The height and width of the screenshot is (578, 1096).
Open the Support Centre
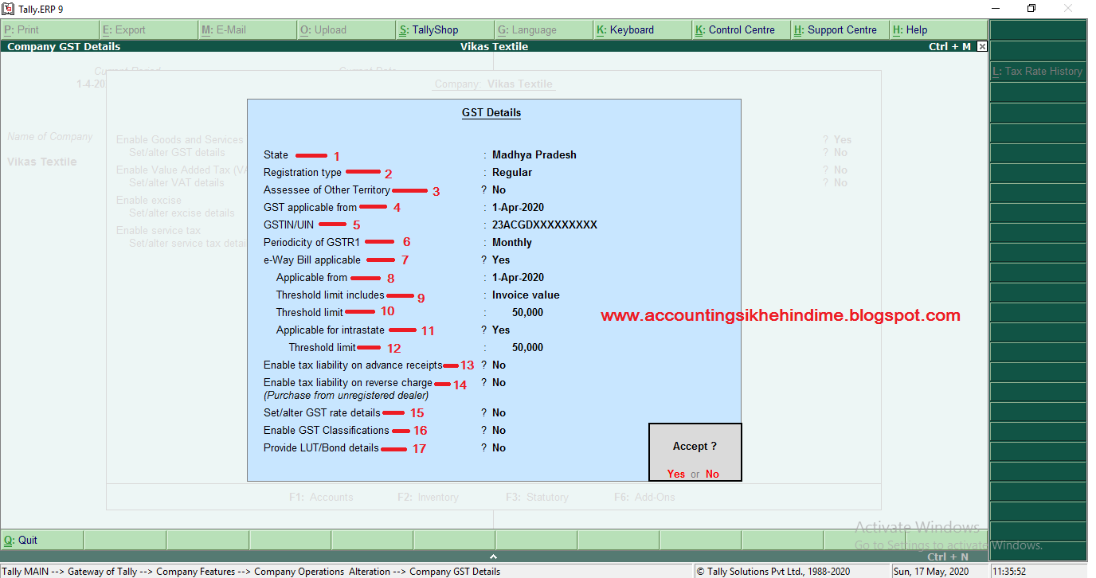840,29
